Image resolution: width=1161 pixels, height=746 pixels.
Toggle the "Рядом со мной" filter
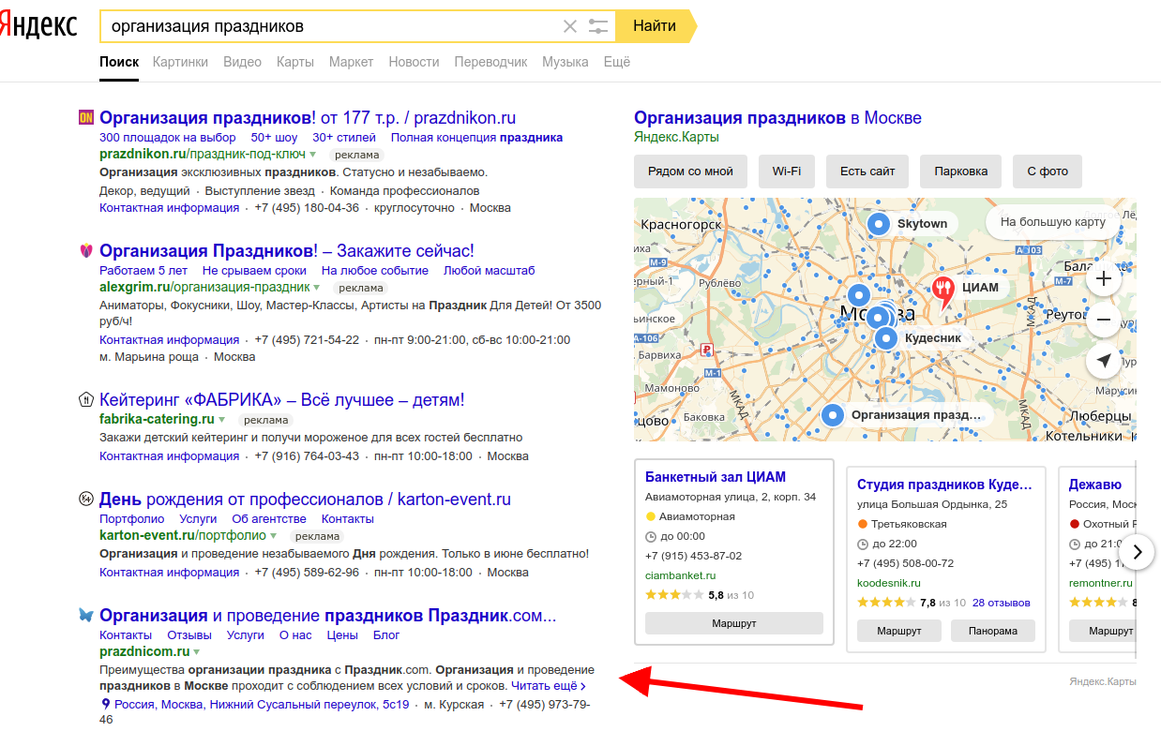[690, 172]
